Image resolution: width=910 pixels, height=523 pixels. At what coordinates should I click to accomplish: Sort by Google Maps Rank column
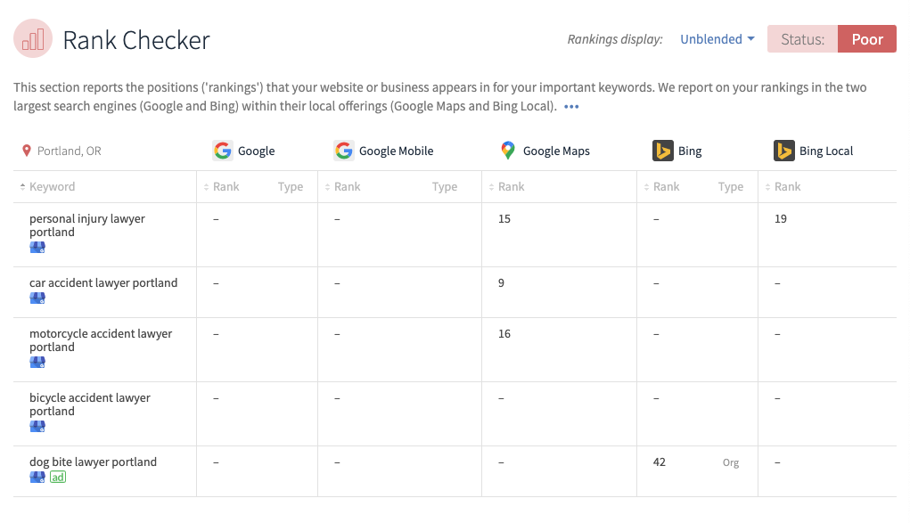[x=511, y=187]
